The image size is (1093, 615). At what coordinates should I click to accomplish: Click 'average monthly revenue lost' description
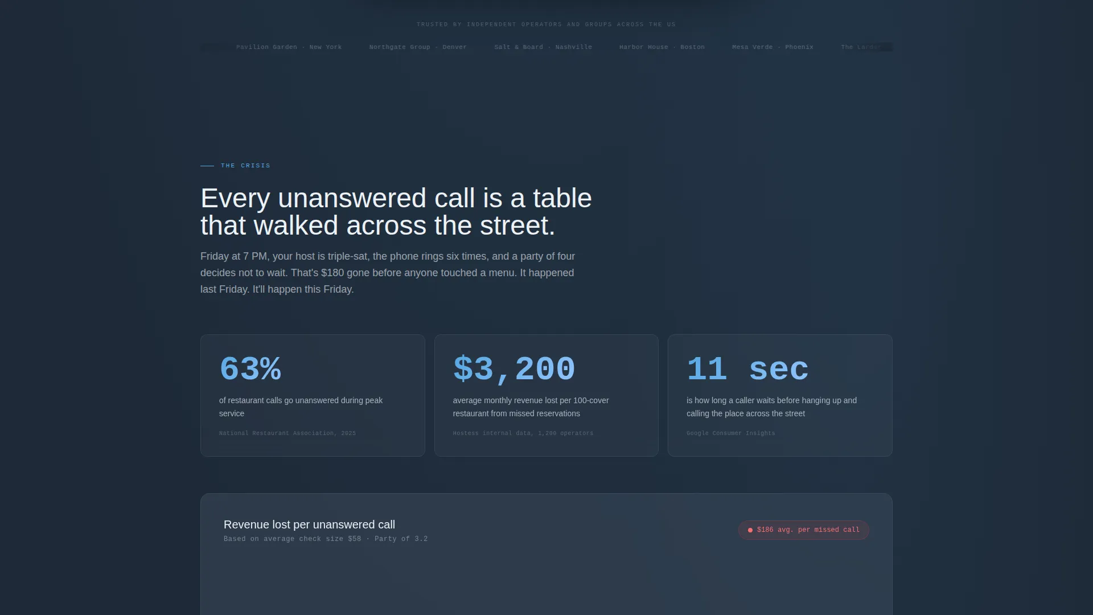pyautogui.click(x=531, y=407)
